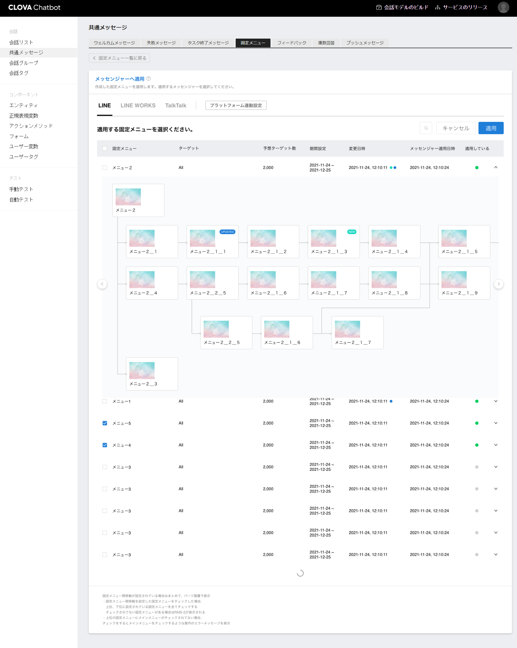The height and width of the screenshot is (648, 517).
Task: Switch to プッシュメッセージ tab
Action: [x=365, y=43]
